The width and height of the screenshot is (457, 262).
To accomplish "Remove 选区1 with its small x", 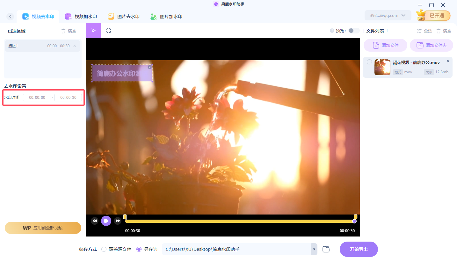I will (x=74, y=46).
